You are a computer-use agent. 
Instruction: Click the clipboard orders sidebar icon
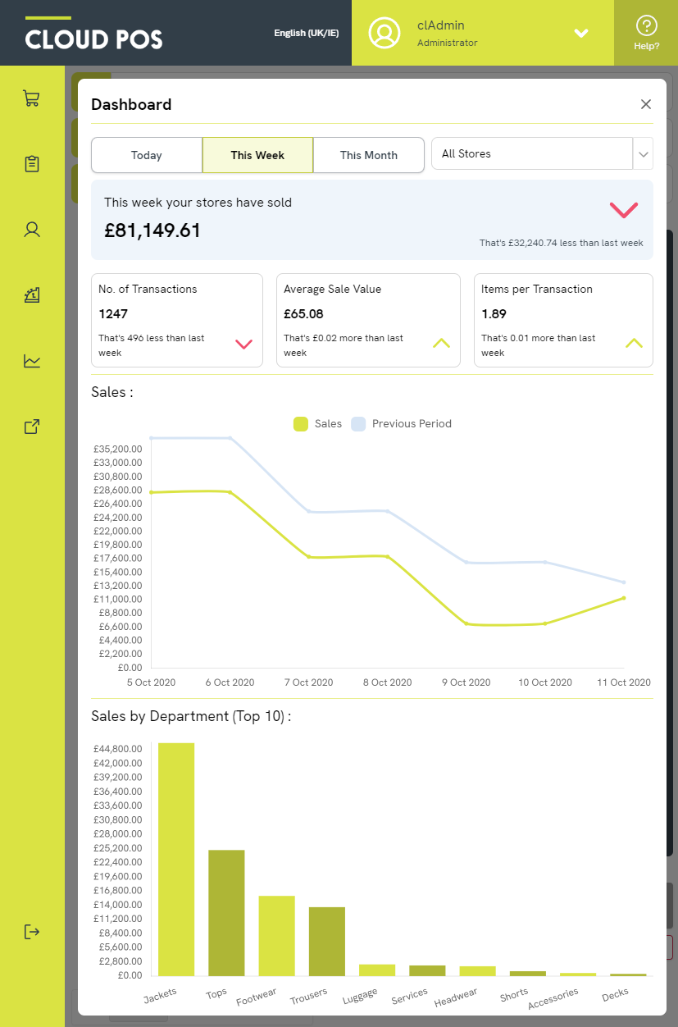32,164
